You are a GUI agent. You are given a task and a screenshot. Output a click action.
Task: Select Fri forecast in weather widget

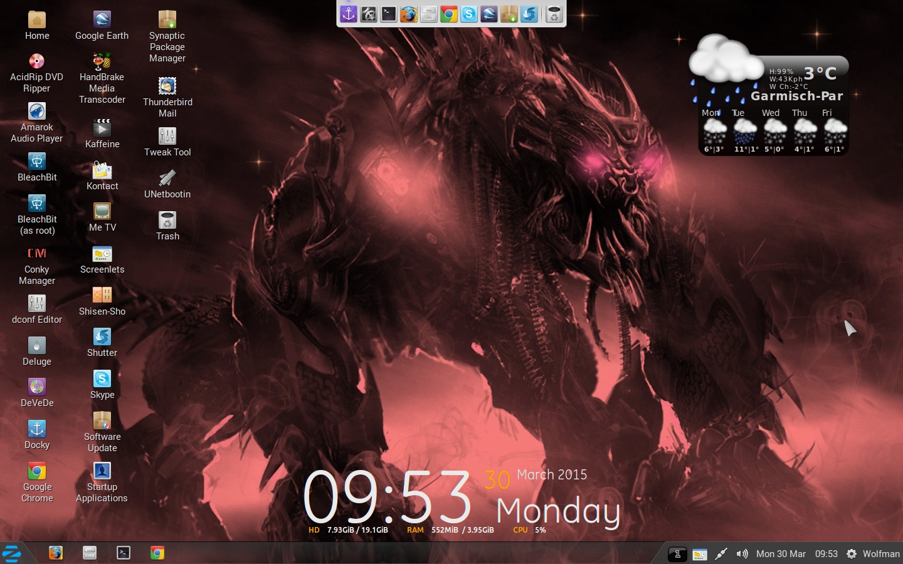(835, 130)
